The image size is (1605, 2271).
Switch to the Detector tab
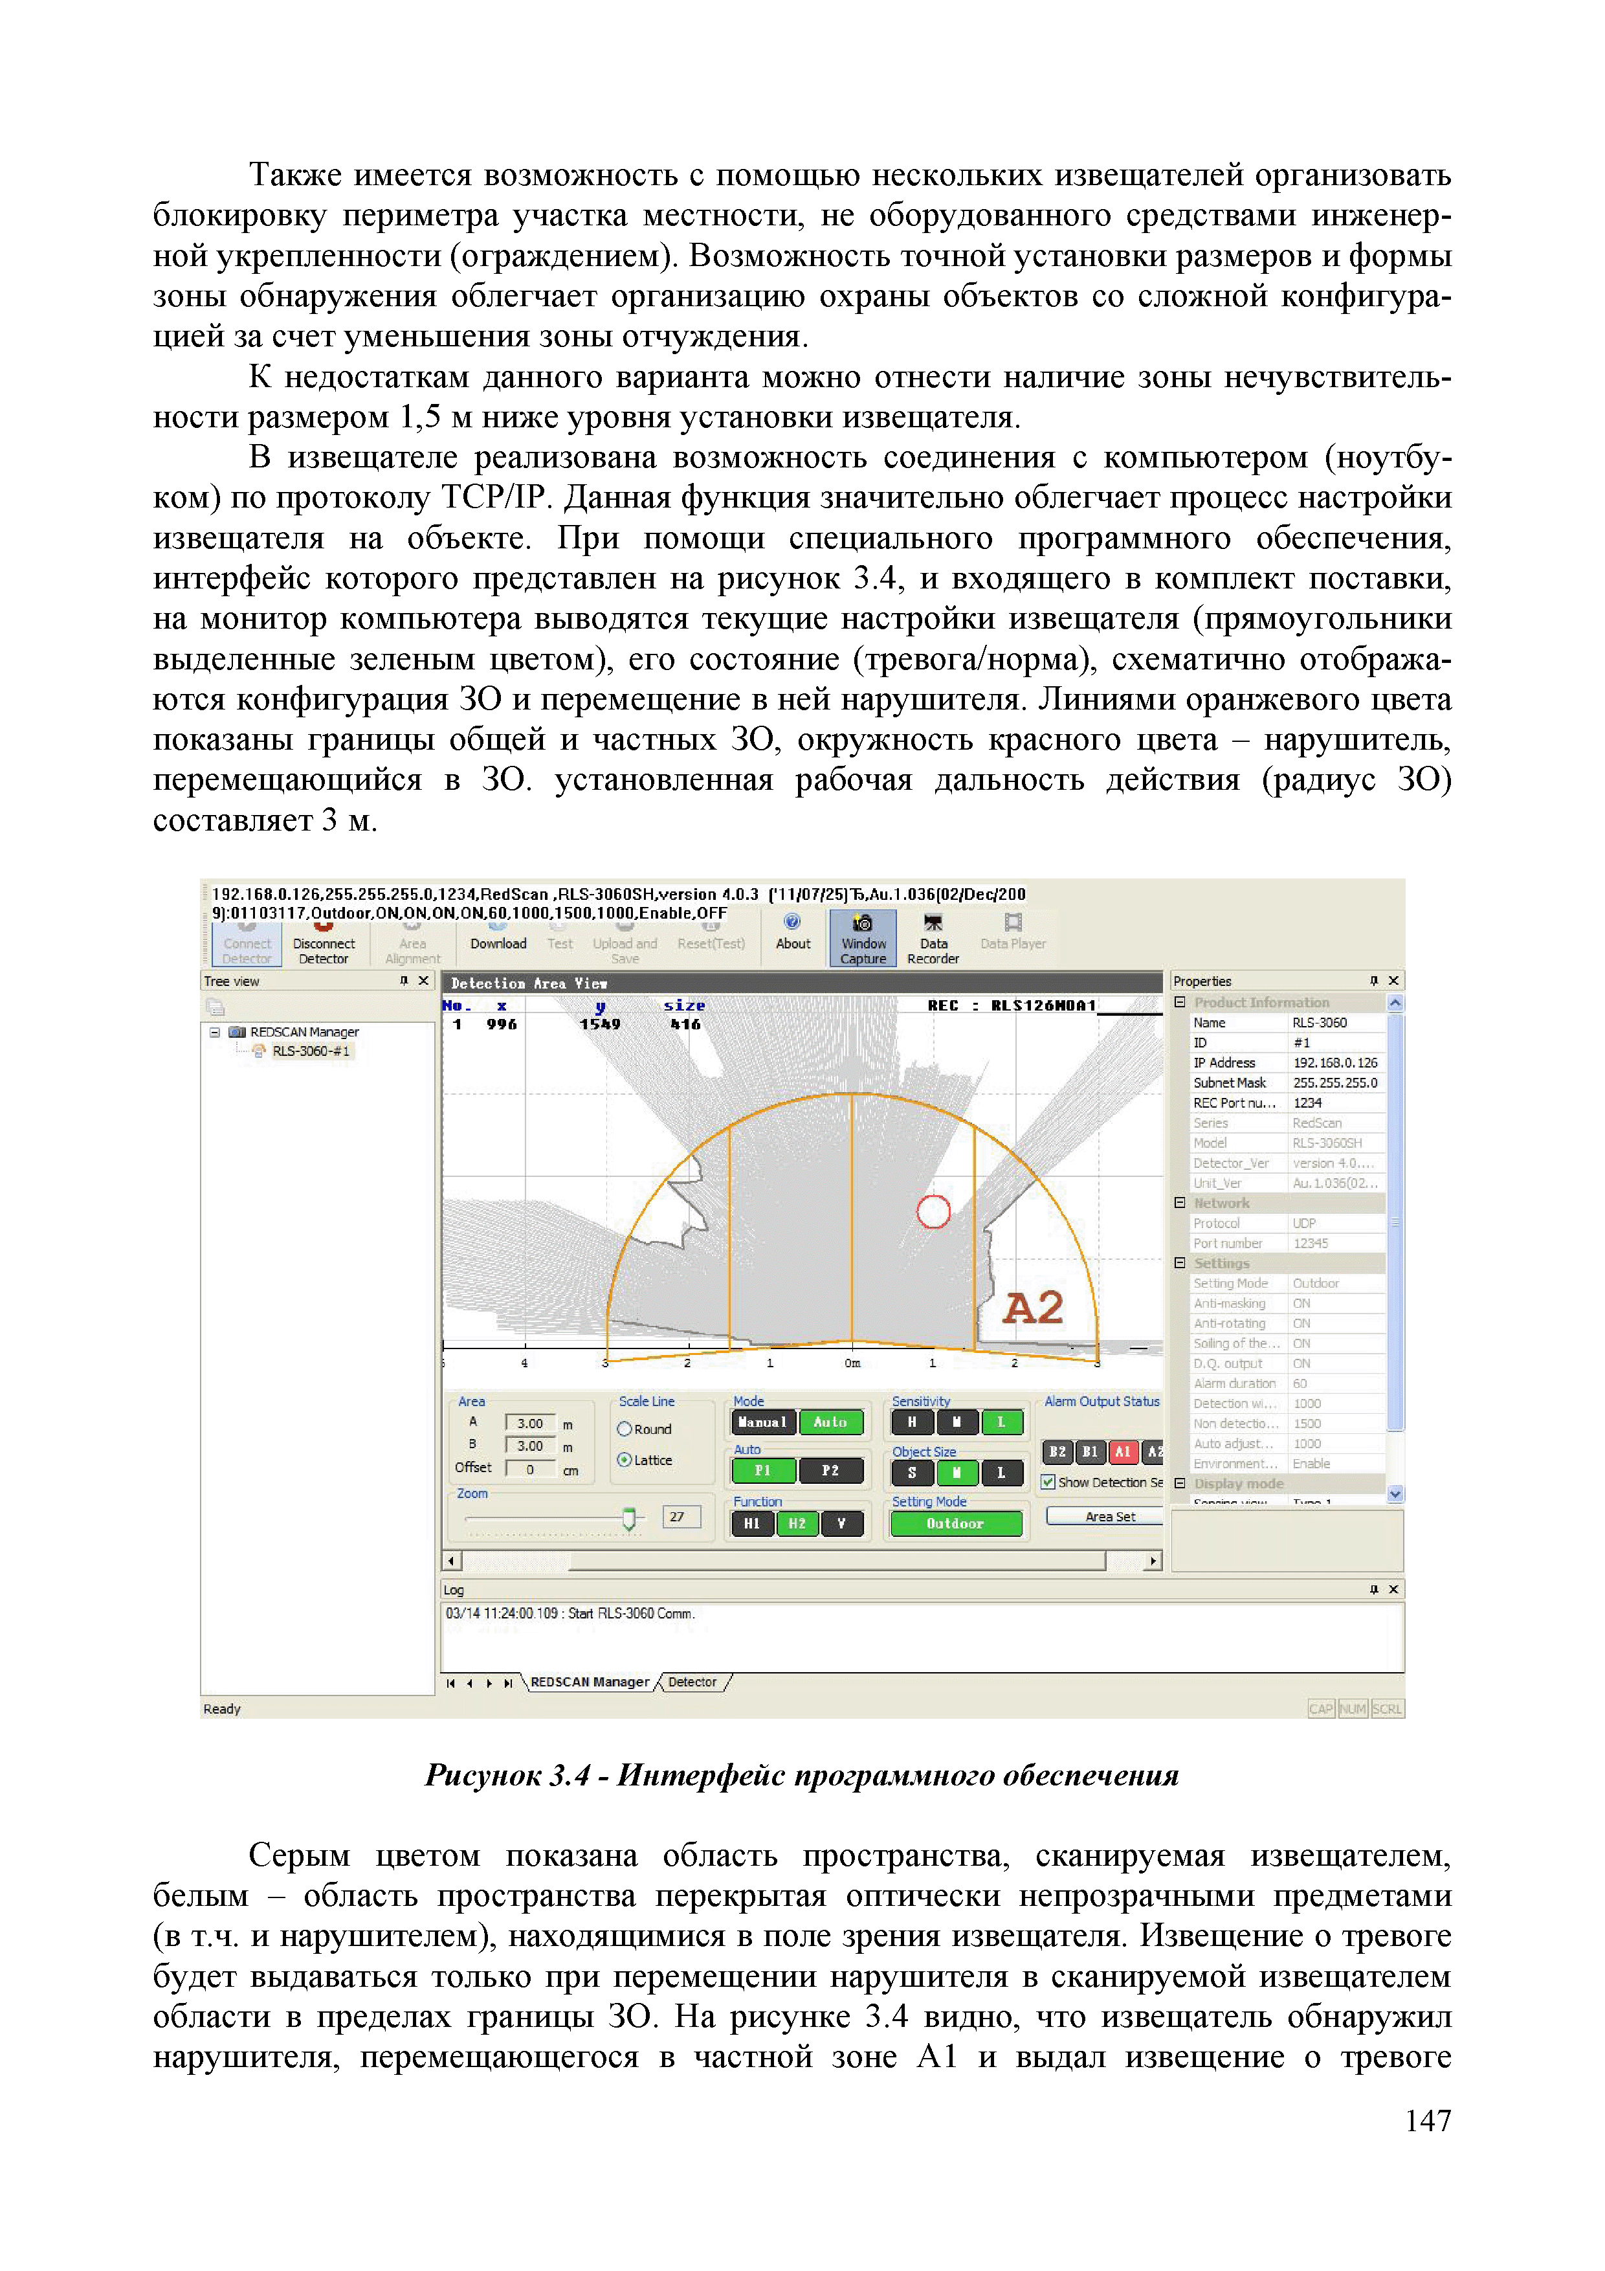pyautogui.click(x=692, y=1683)
